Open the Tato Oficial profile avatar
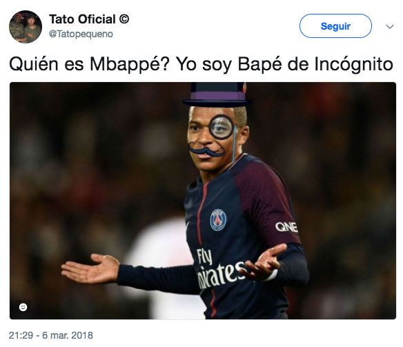 26,27
